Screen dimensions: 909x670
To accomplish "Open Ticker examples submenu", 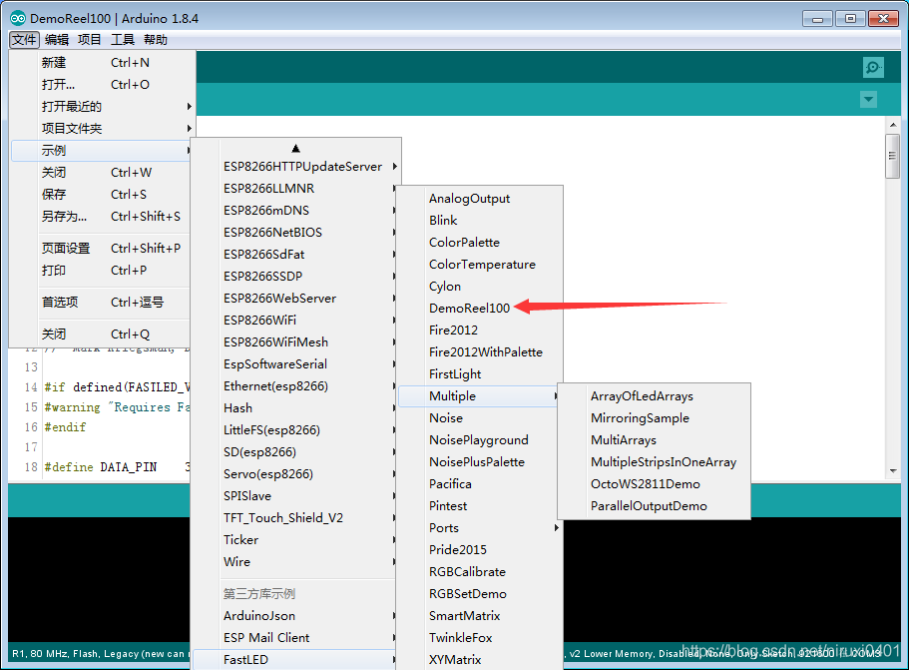I will [x=295, y=540].
